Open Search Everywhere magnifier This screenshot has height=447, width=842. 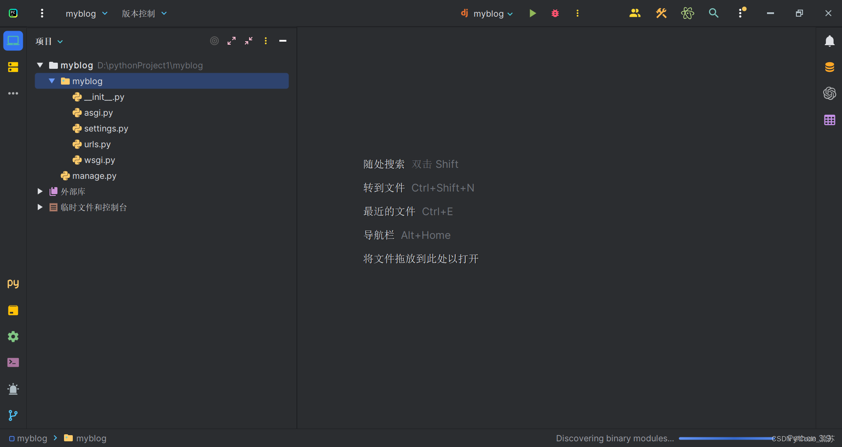[714, 13]
